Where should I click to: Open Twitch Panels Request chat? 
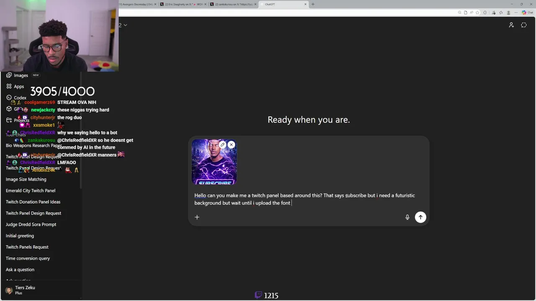coord(27,247)
